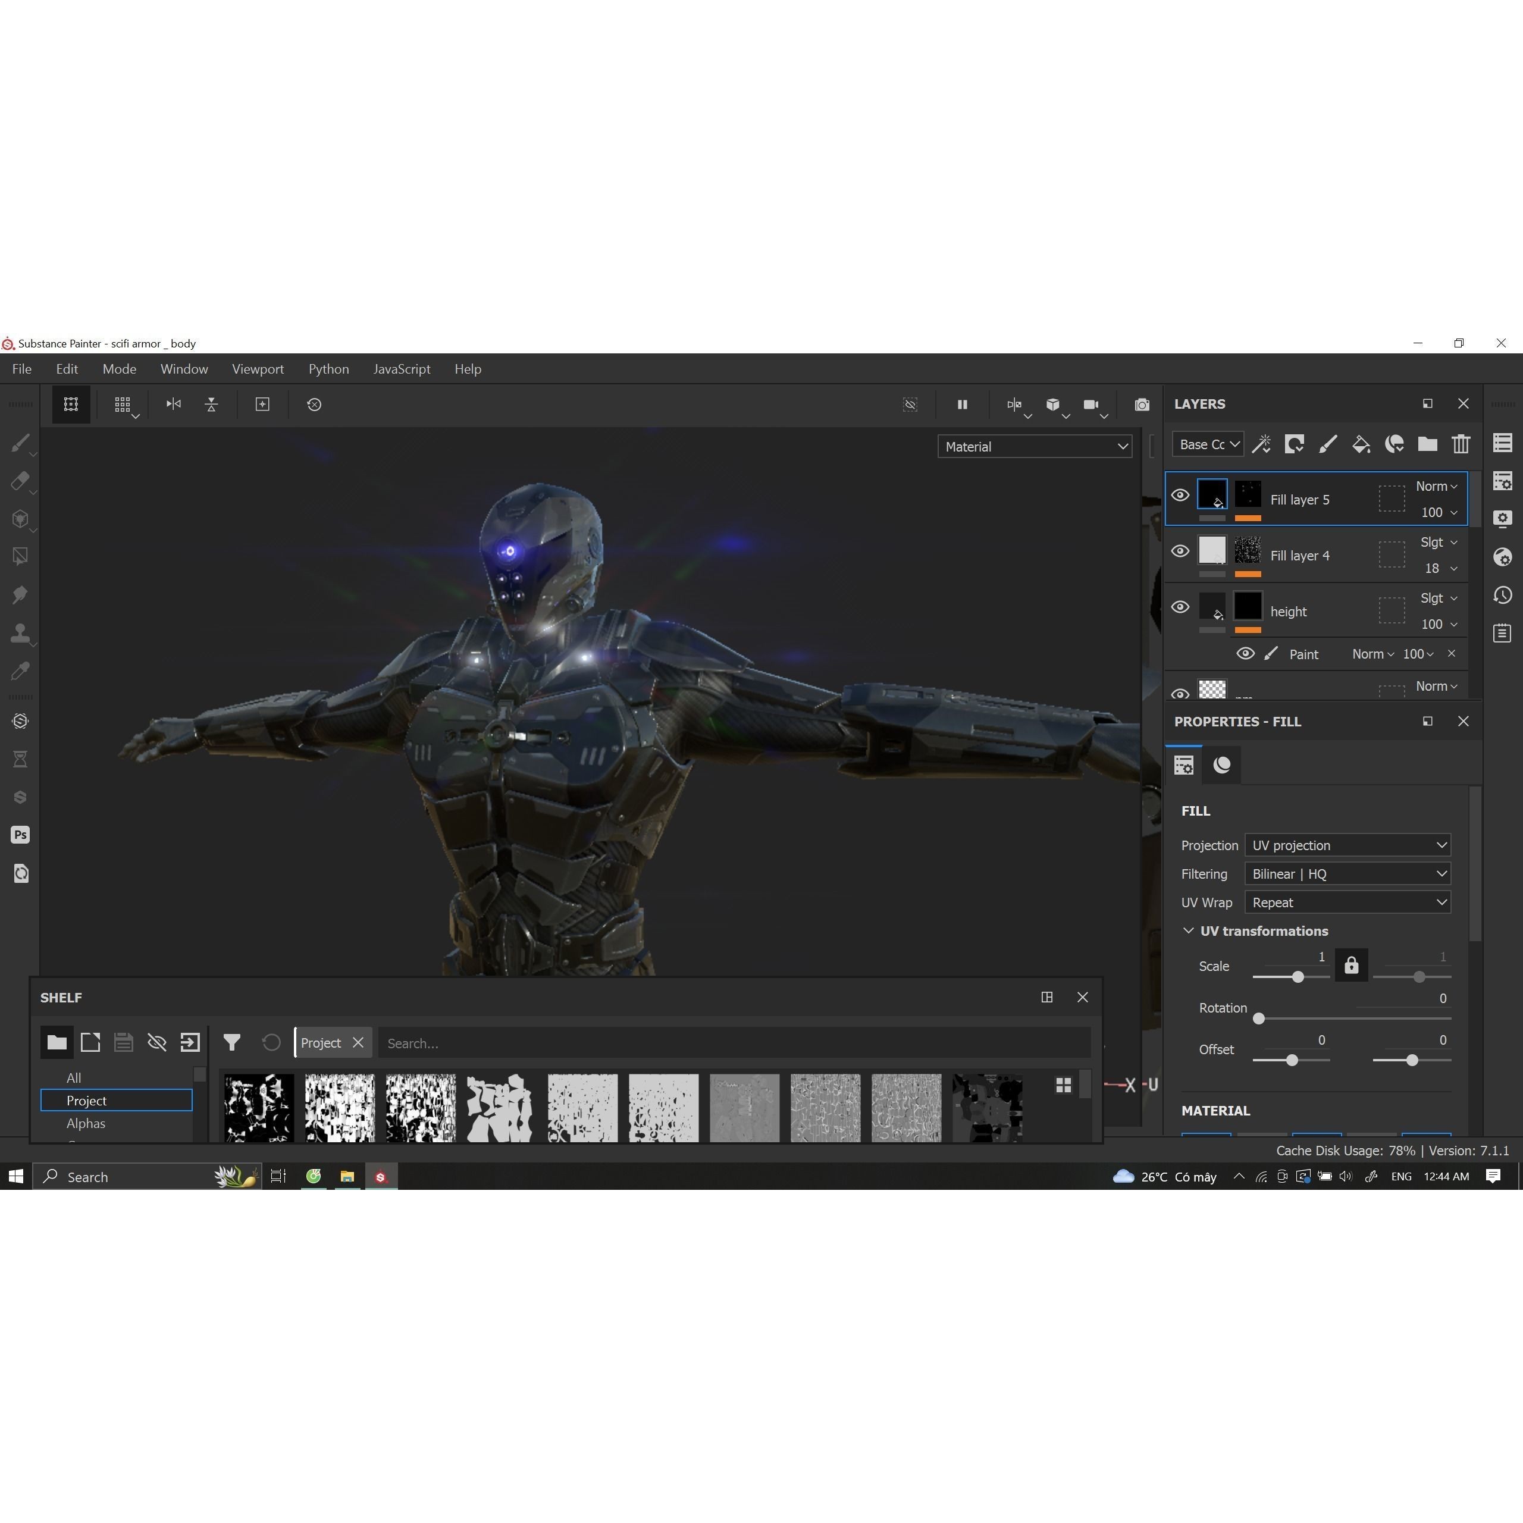Select Alphas in the Shelf sidebar

(85, 1123)
